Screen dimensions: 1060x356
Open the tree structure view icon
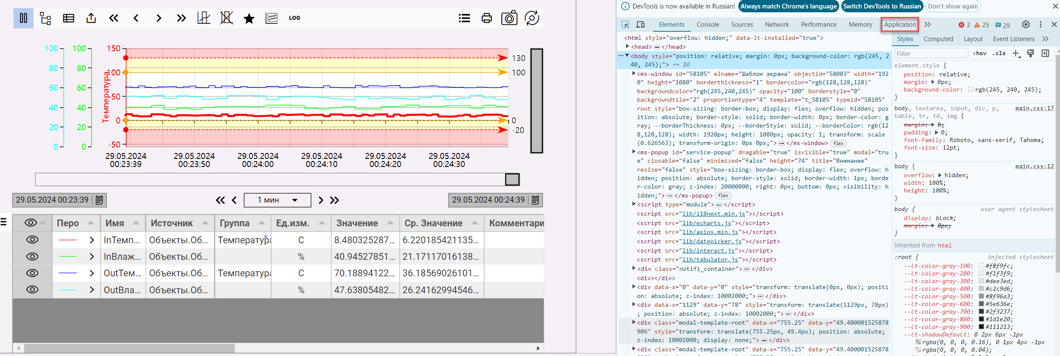click(x=45, y=18)
